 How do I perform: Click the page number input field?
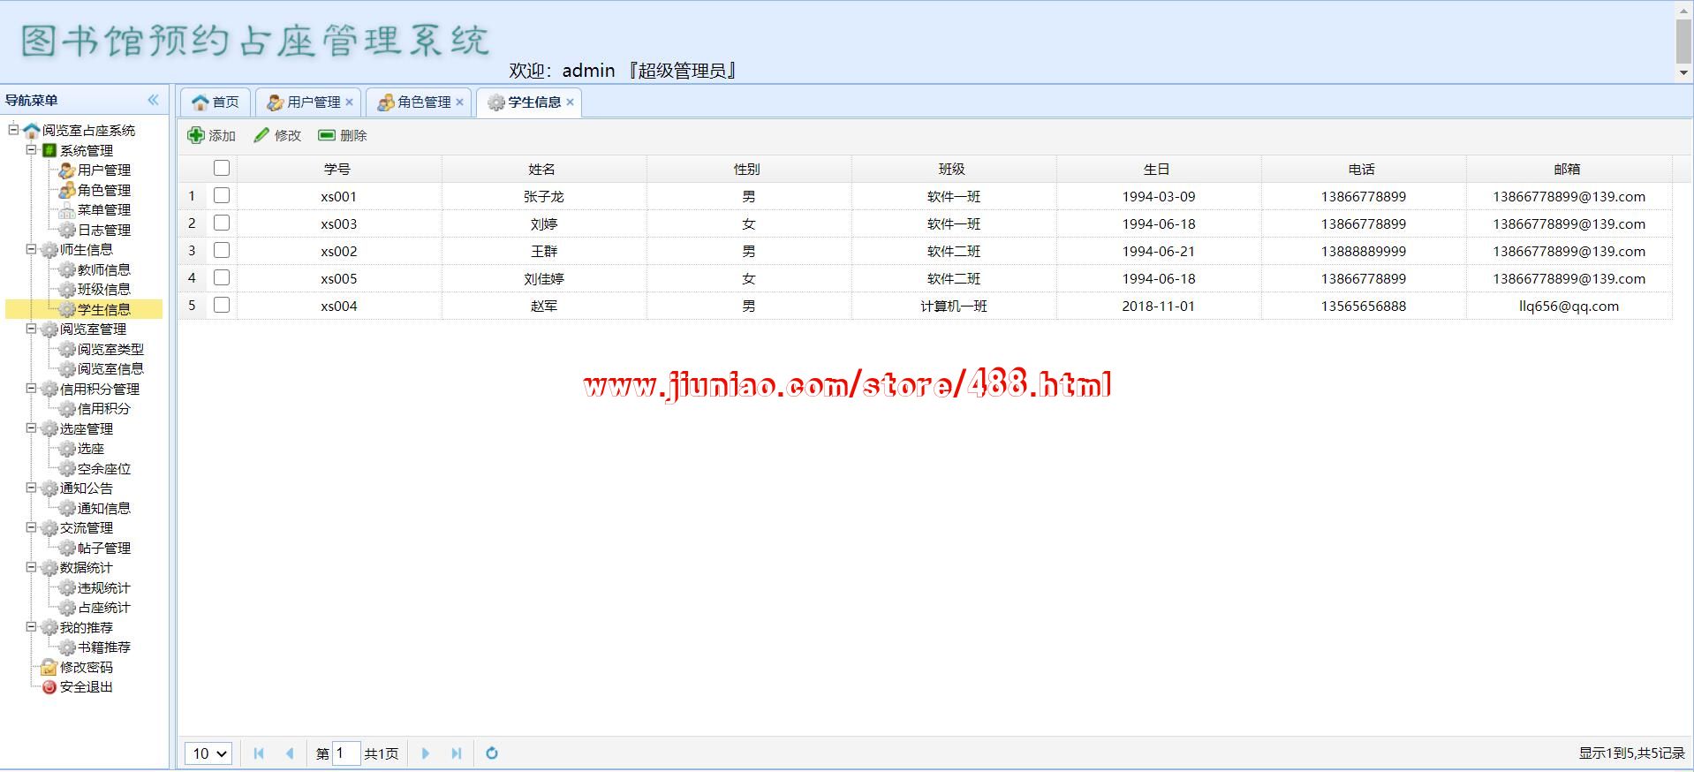pos(346,753)
